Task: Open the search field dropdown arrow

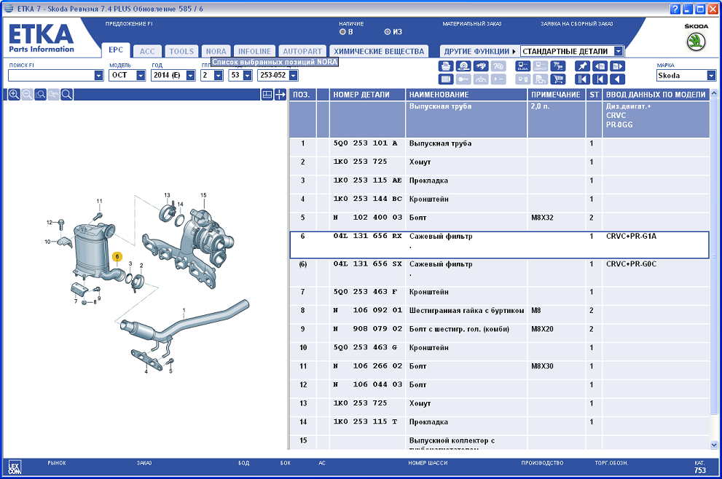Action: tap(98, 76)
